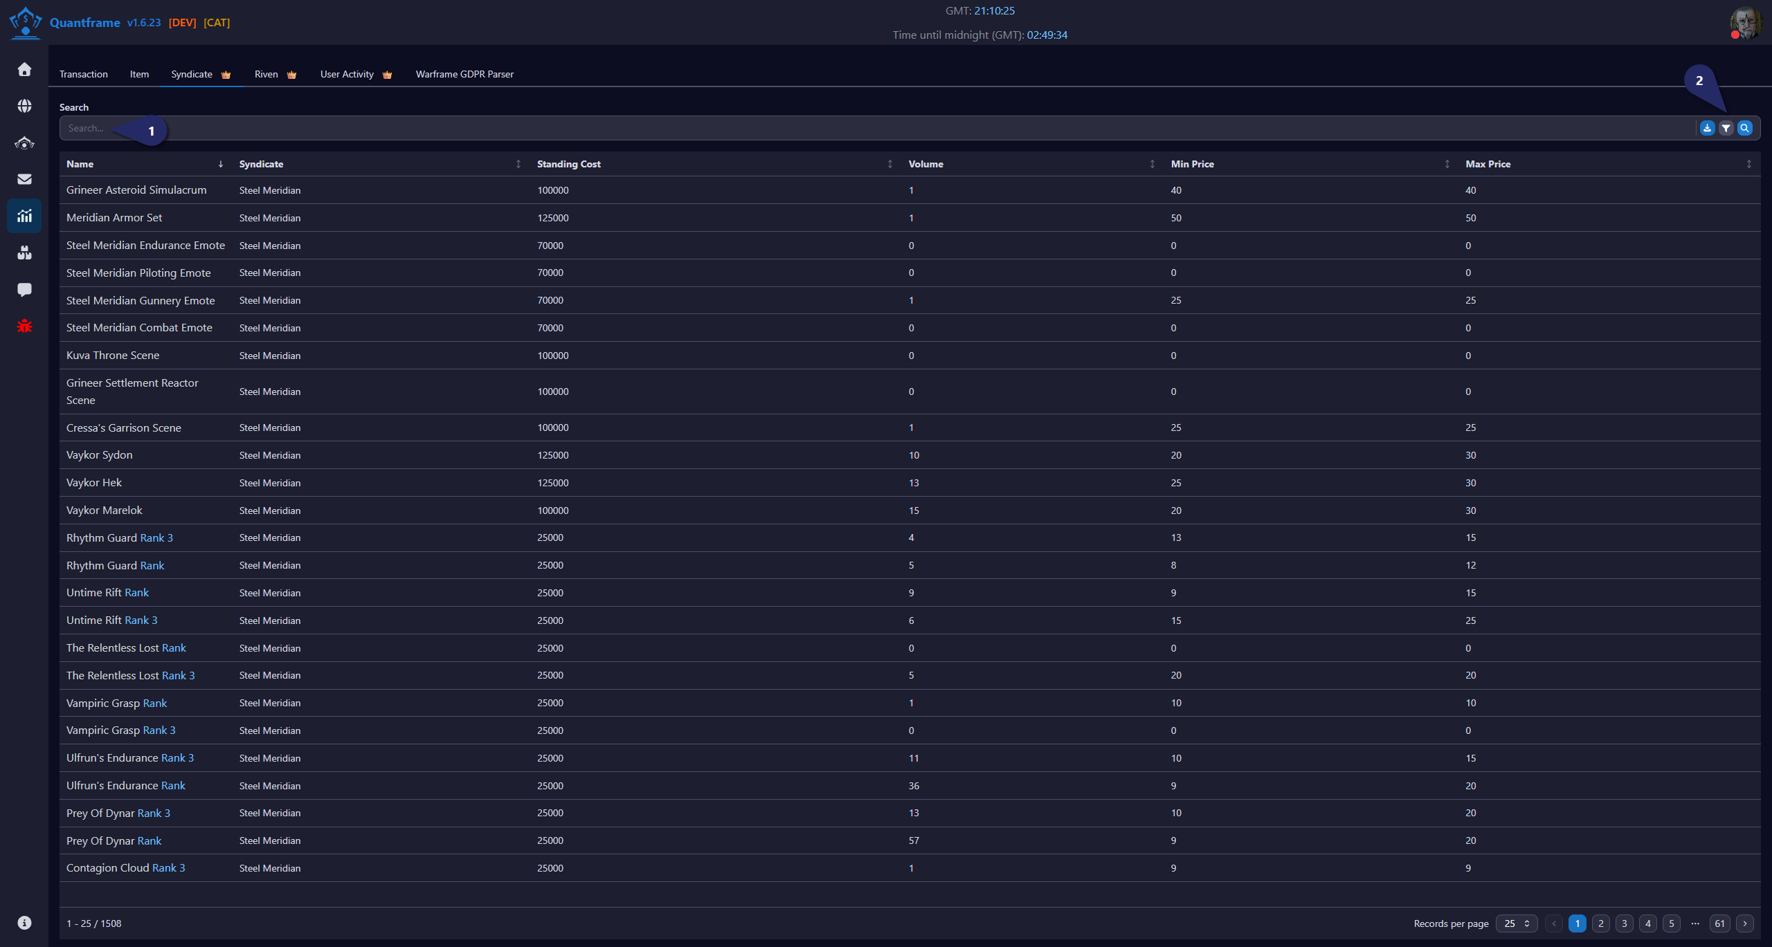Image resolution: width=1772 pixels, height=947 pixels.
Task: Click Rhythm Guard Rank 3 row
Action: click(910, 537)
